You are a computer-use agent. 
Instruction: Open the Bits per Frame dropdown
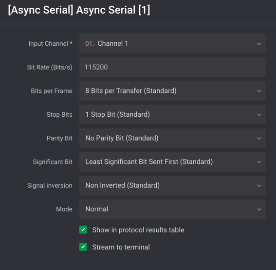pos(172,91)
